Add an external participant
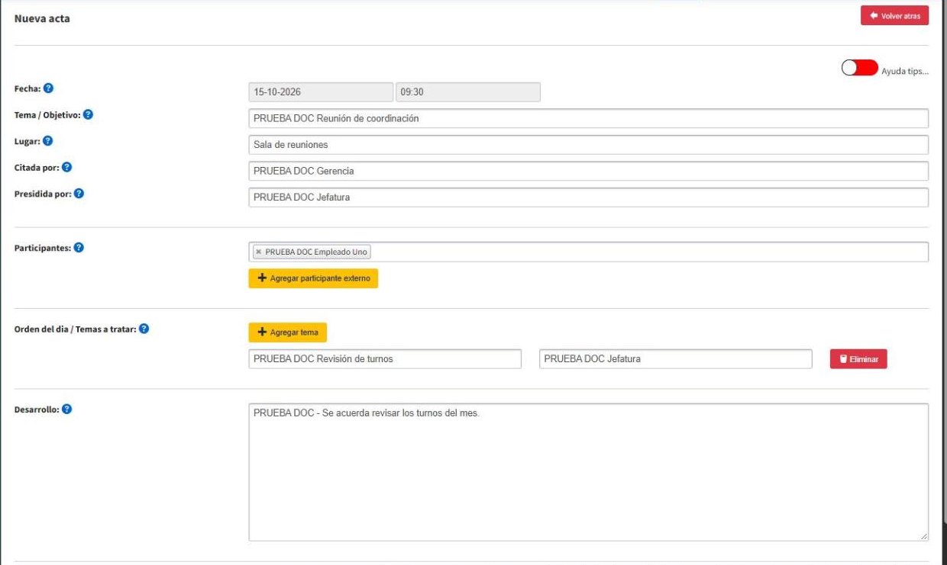 coord(313,278)
